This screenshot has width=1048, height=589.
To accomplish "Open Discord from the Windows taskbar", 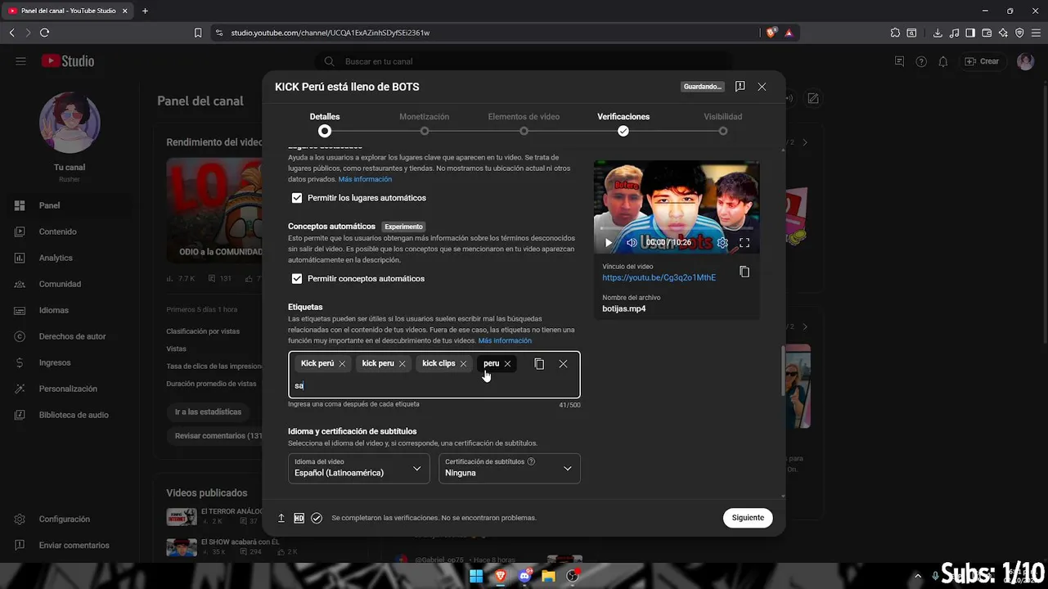I will point(524,576).
